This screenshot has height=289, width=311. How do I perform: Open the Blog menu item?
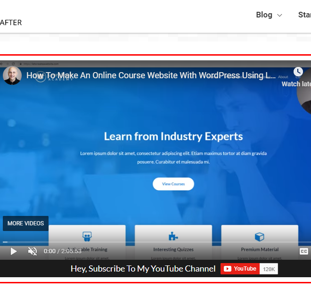click(x=264, y=15)
